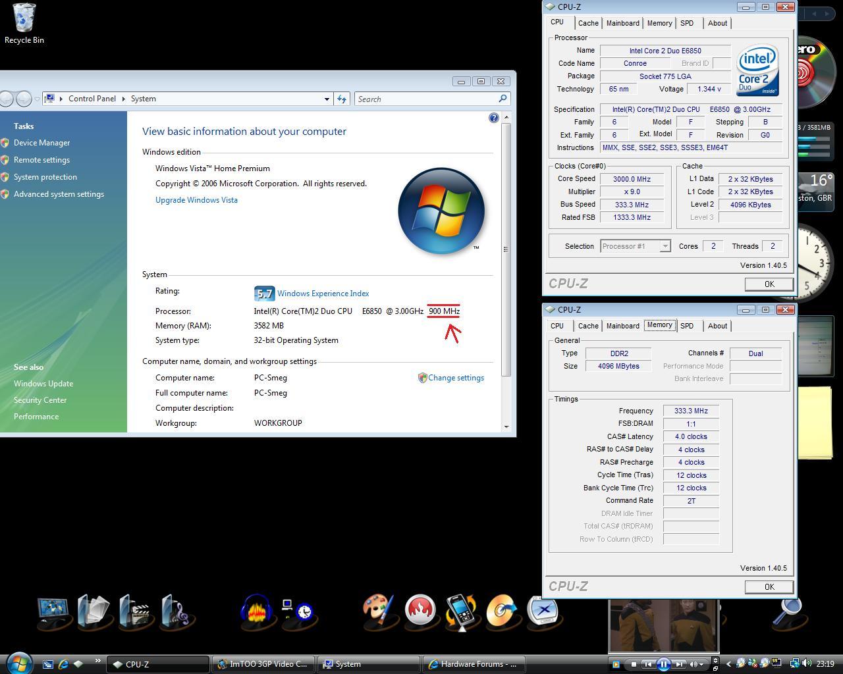
Task: Click the CPU-Z quick launch icon
Action: tap(78, 664)
